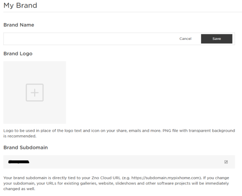Click the Brand Subdomain field row
This screenshot has width=242, height=196.
point(119,162)
